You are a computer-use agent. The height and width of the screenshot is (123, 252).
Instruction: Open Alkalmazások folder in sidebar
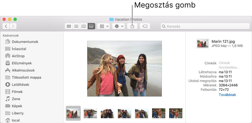pos(23,70)
